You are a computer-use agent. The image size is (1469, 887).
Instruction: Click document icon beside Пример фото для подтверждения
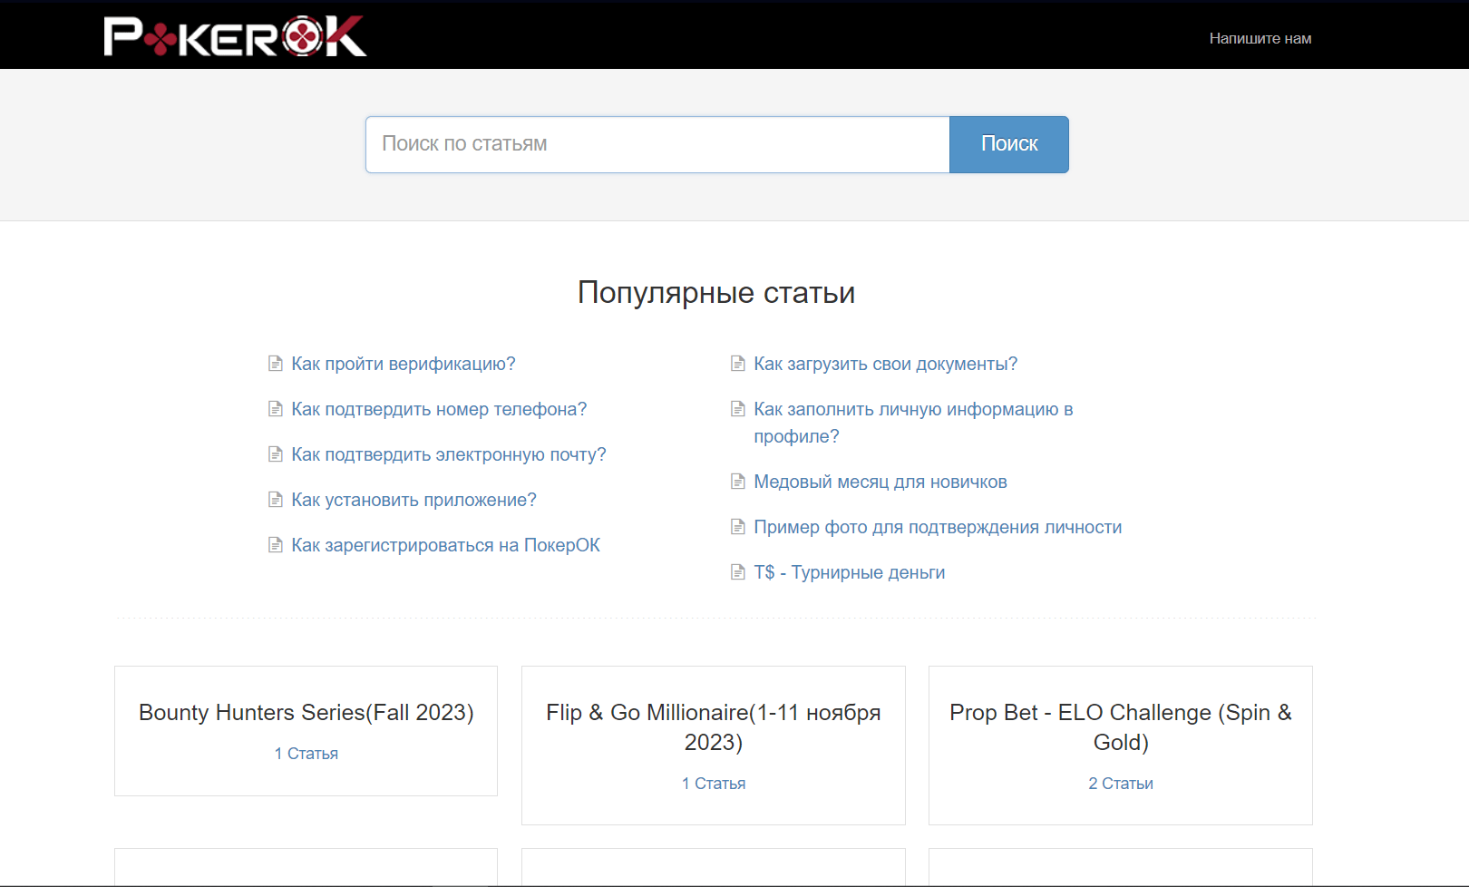coord(738,527)
